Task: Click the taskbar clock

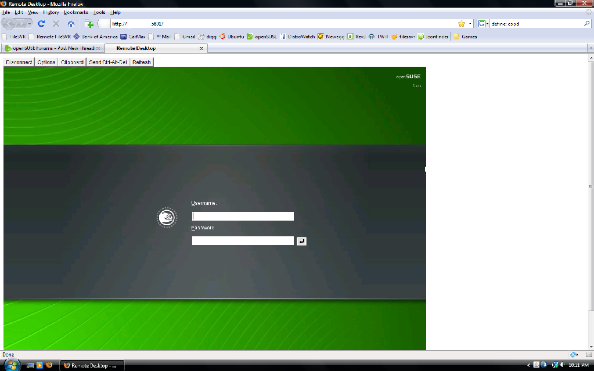Action: 578,365
